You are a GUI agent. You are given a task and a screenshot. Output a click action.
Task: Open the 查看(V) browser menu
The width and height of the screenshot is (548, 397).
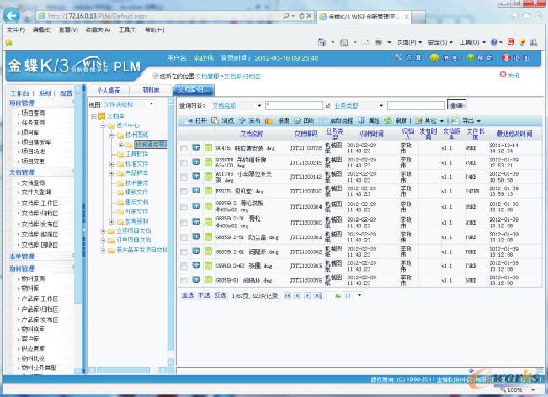(x=68, y=29)
